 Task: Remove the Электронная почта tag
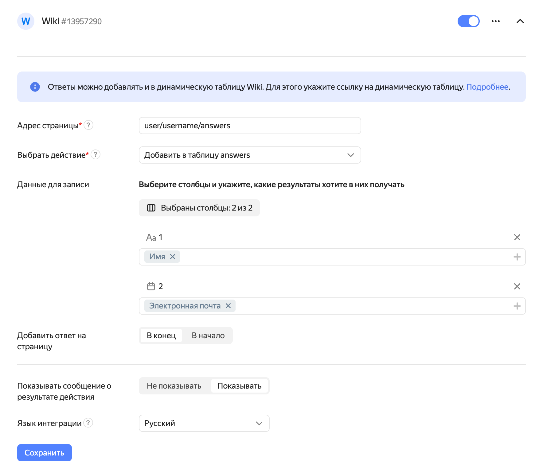(228, 306)
